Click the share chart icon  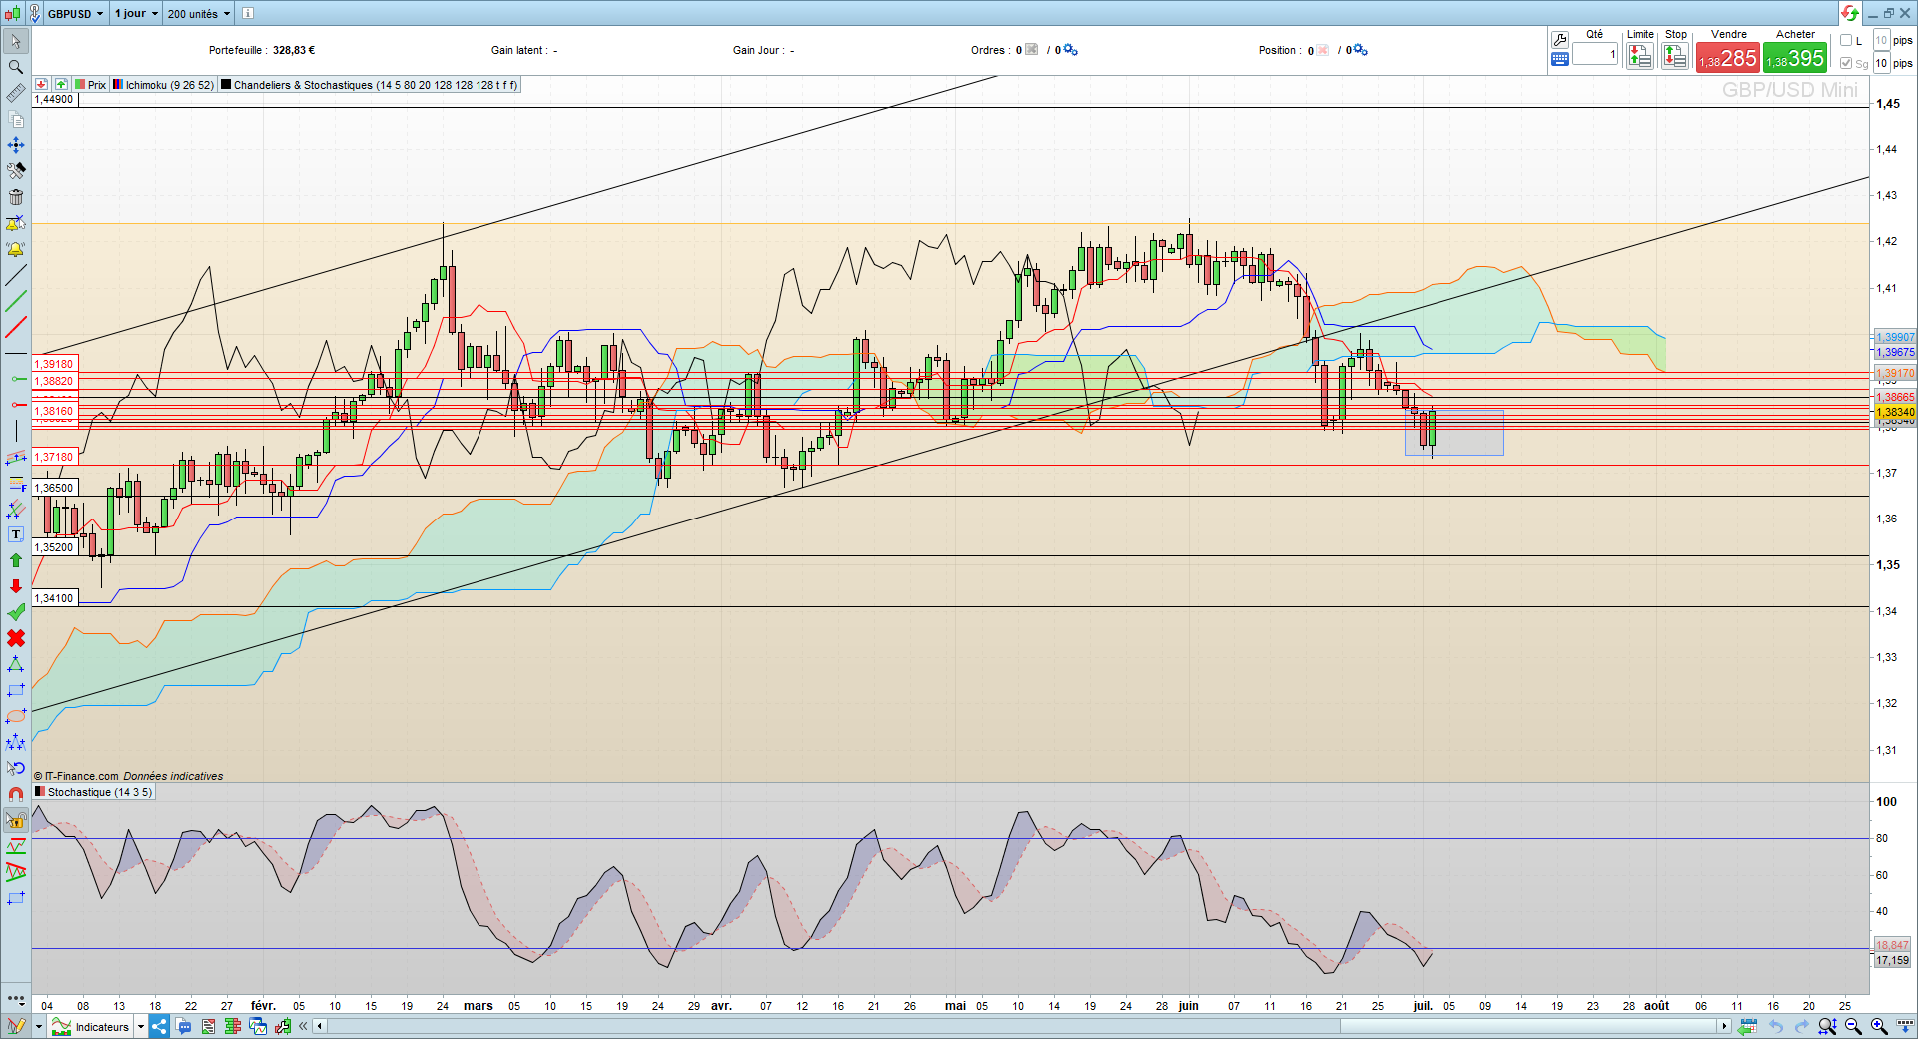pos(159,1026)
